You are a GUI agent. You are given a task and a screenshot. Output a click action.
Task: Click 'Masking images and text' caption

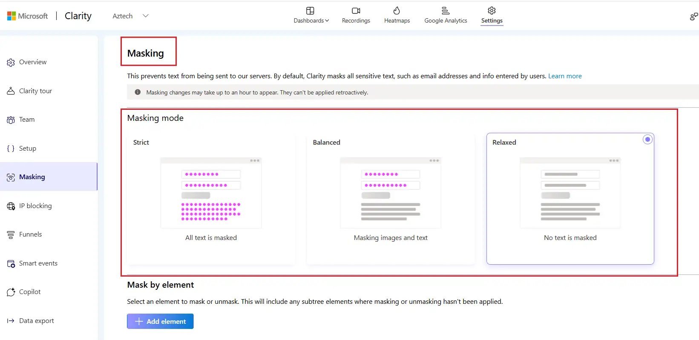tap(391, 238)
